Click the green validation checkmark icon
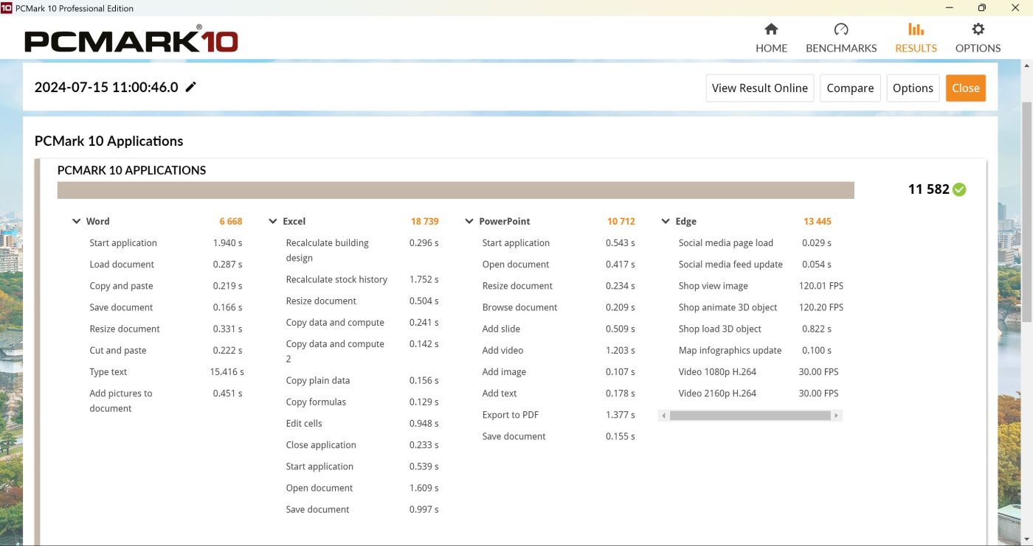 (959, 189)
